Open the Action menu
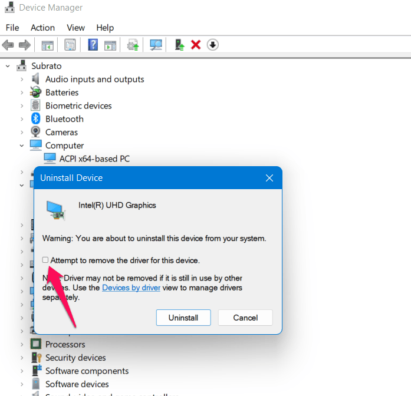The width and height of the screenshot is (411, 396). click(42, 28)
